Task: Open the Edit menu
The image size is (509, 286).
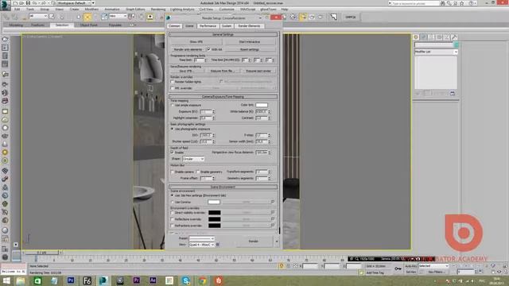Action: (17, 10)
